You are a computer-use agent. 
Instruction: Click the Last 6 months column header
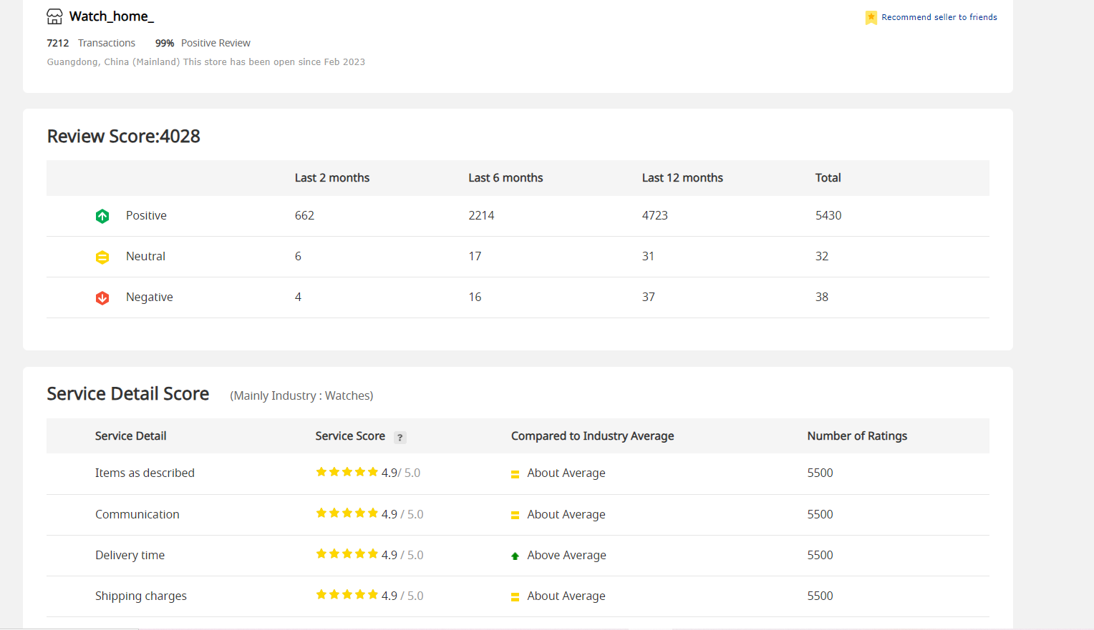(505, 178)
